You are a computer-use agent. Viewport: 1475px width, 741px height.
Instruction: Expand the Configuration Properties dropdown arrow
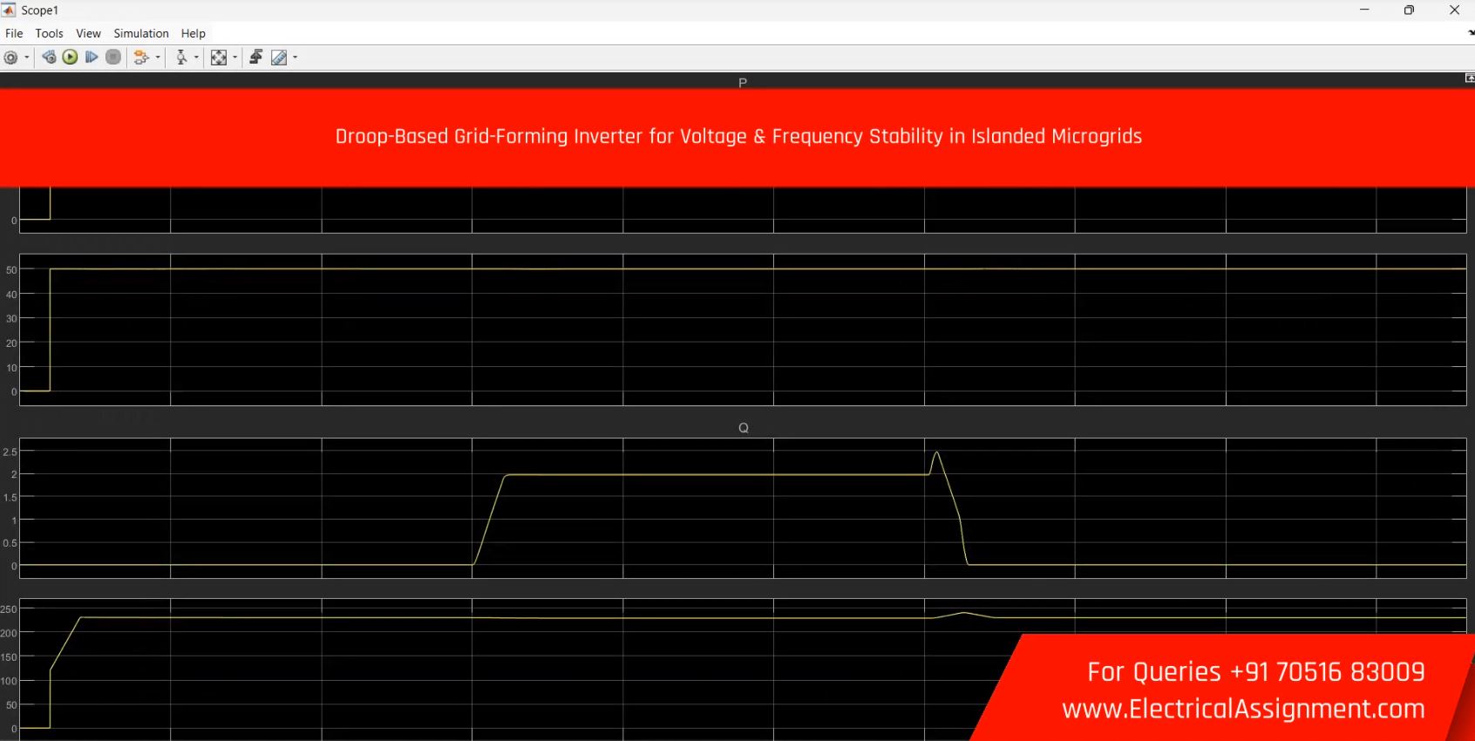coord(27,58)
